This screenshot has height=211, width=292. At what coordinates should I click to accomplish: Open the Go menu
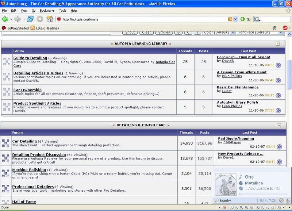(34, 11)
